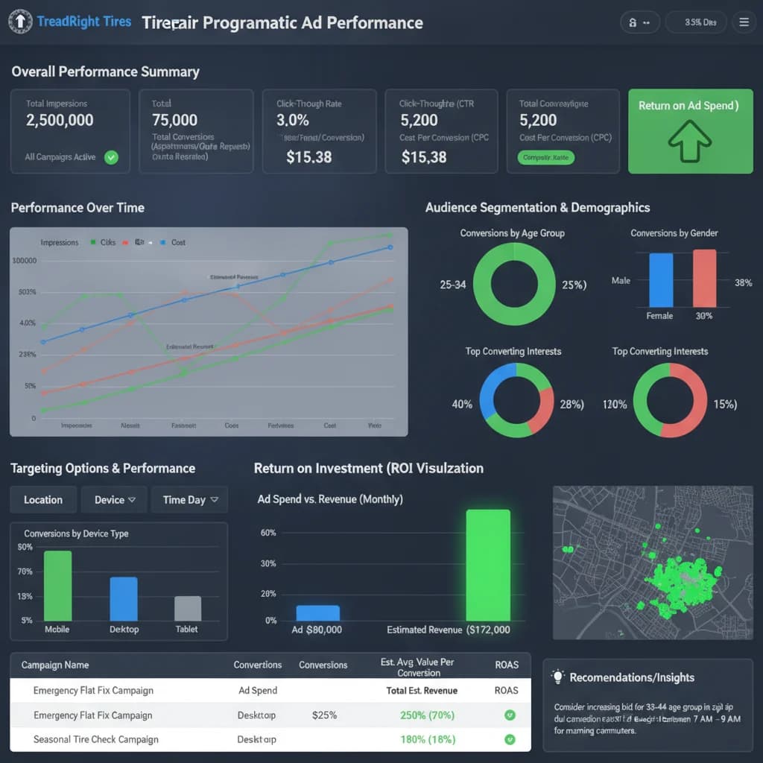Click green ROAS check for Seasonal Tire Check

(x=510, y=739)
